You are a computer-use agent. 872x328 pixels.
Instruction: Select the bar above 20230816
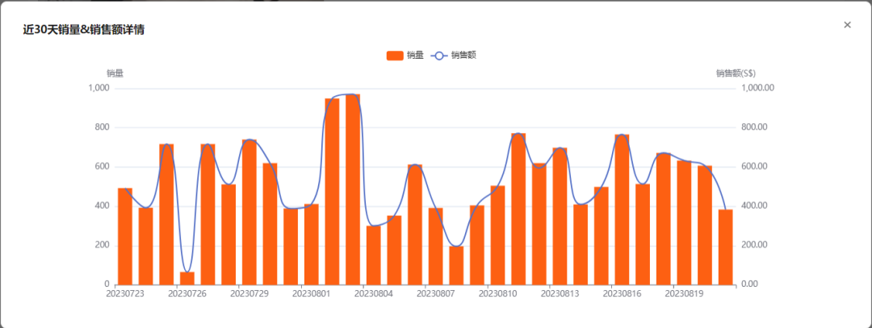622,210
